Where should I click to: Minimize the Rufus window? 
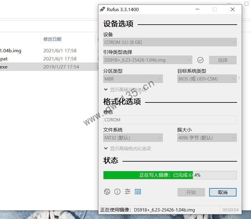197,9
